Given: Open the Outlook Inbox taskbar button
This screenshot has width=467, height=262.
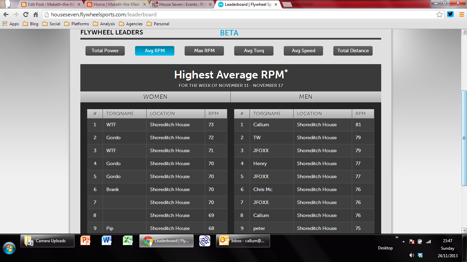Looking at the screenshot, I should coord(243,241).
